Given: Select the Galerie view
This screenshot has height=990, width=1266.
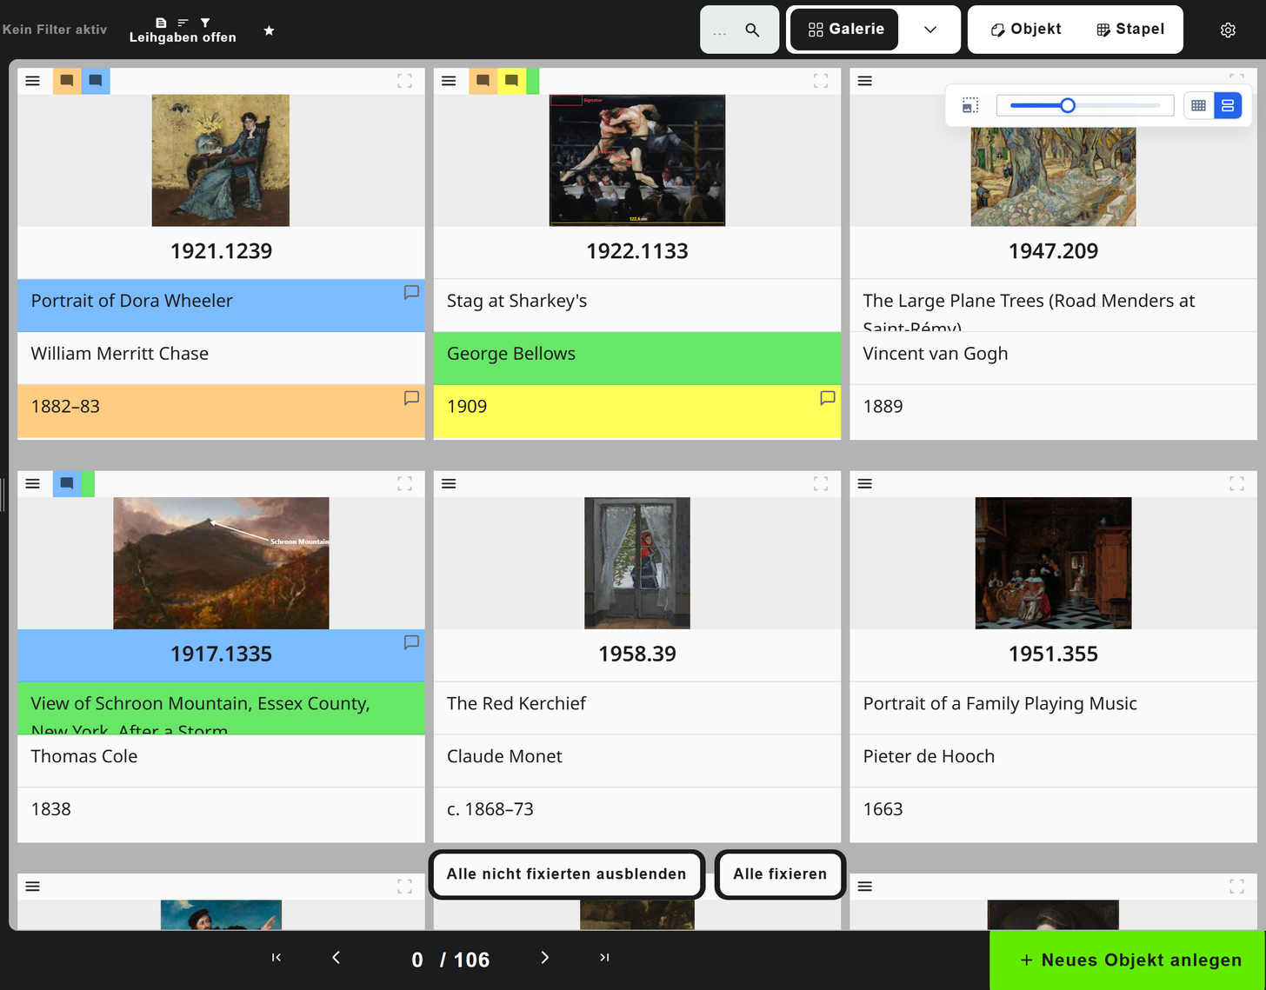Looking at the screenshot, I should pos(844,30).
